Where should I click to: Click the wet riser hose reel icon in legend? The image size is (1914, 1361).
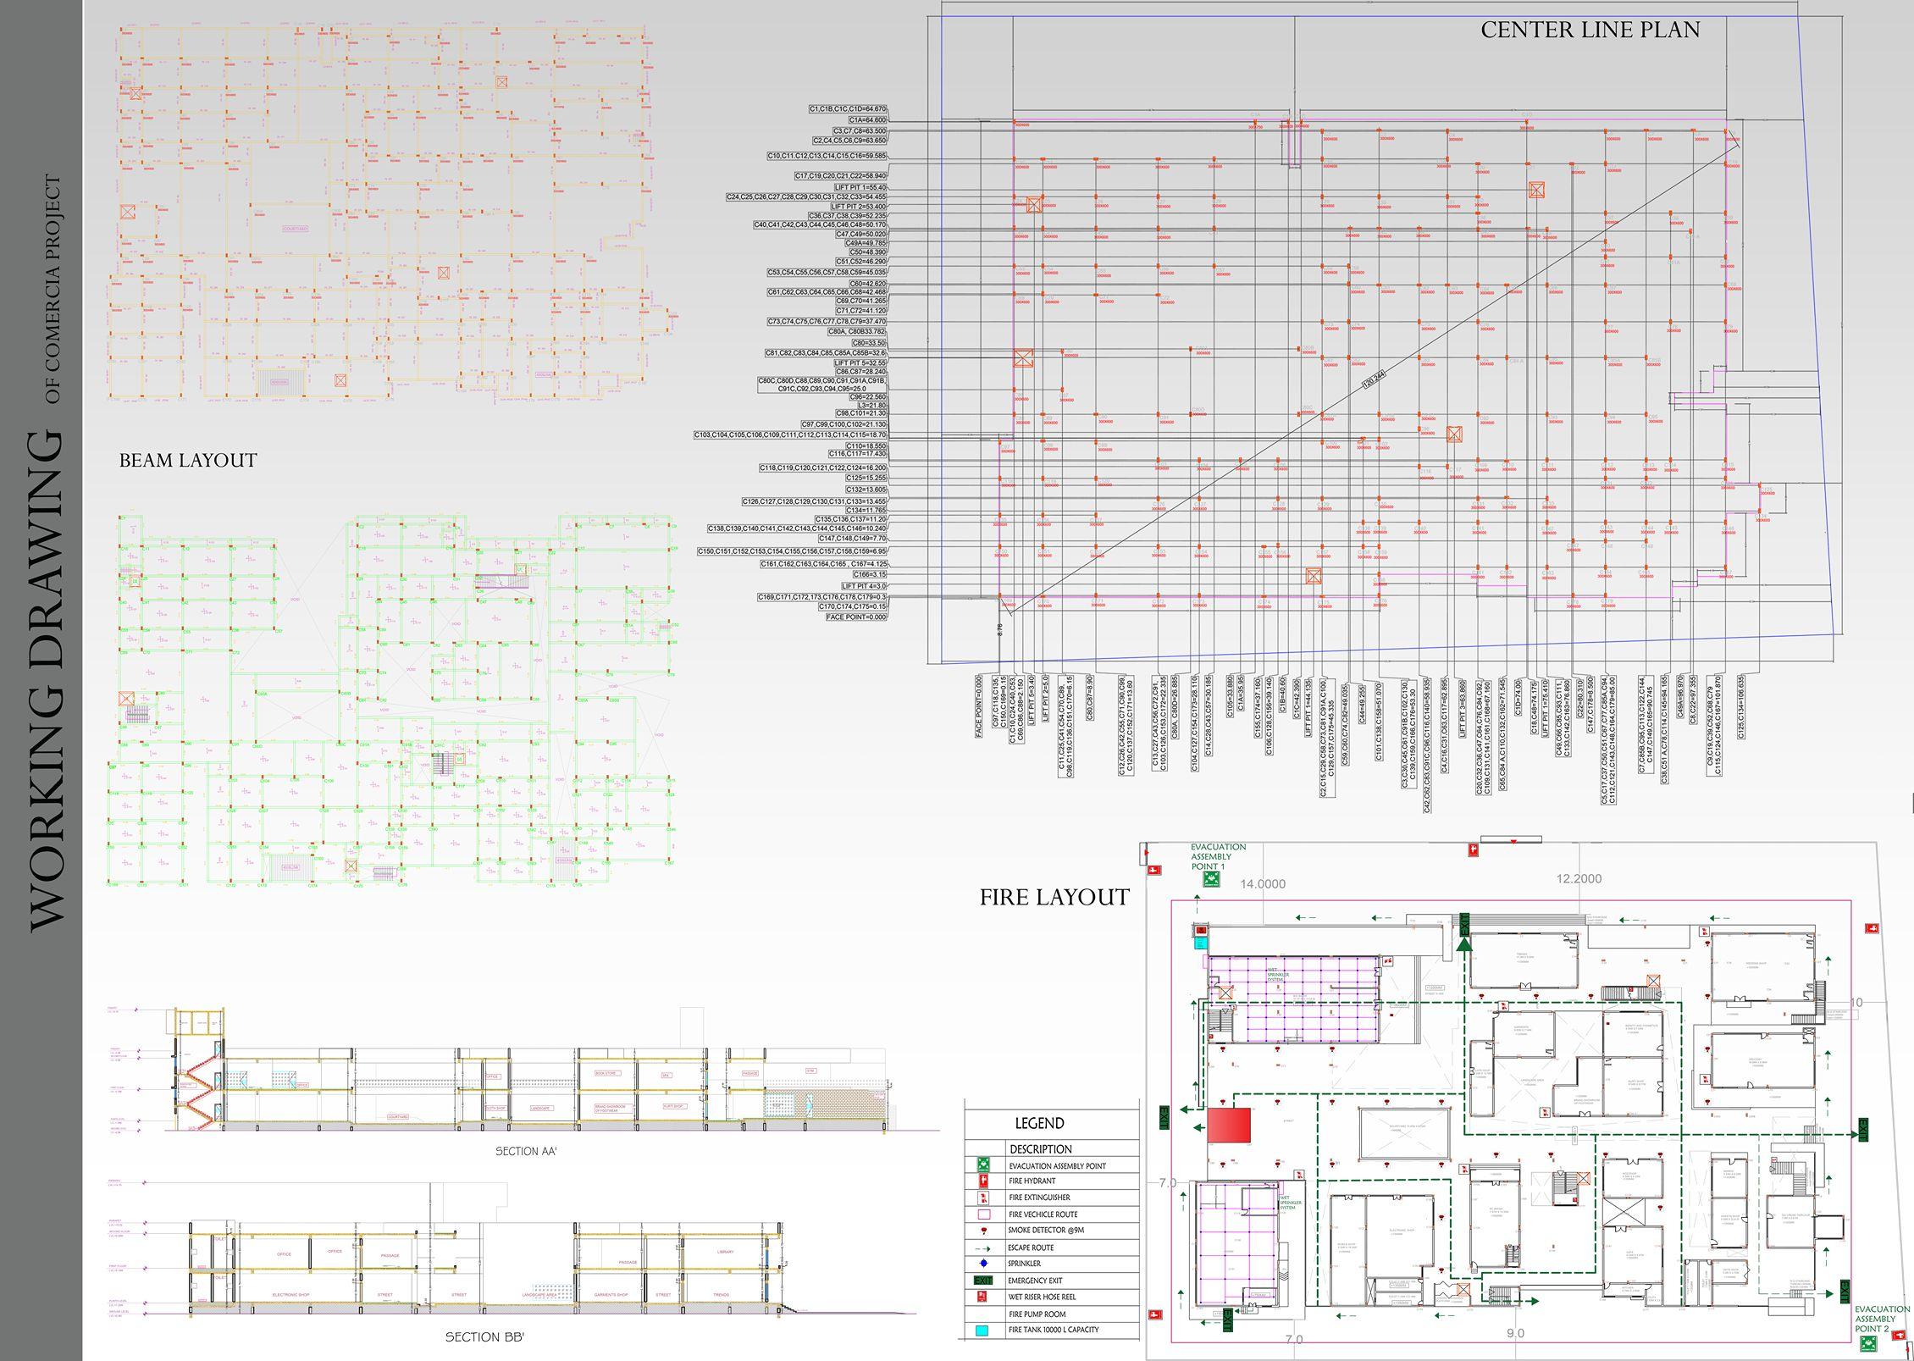982,1297
